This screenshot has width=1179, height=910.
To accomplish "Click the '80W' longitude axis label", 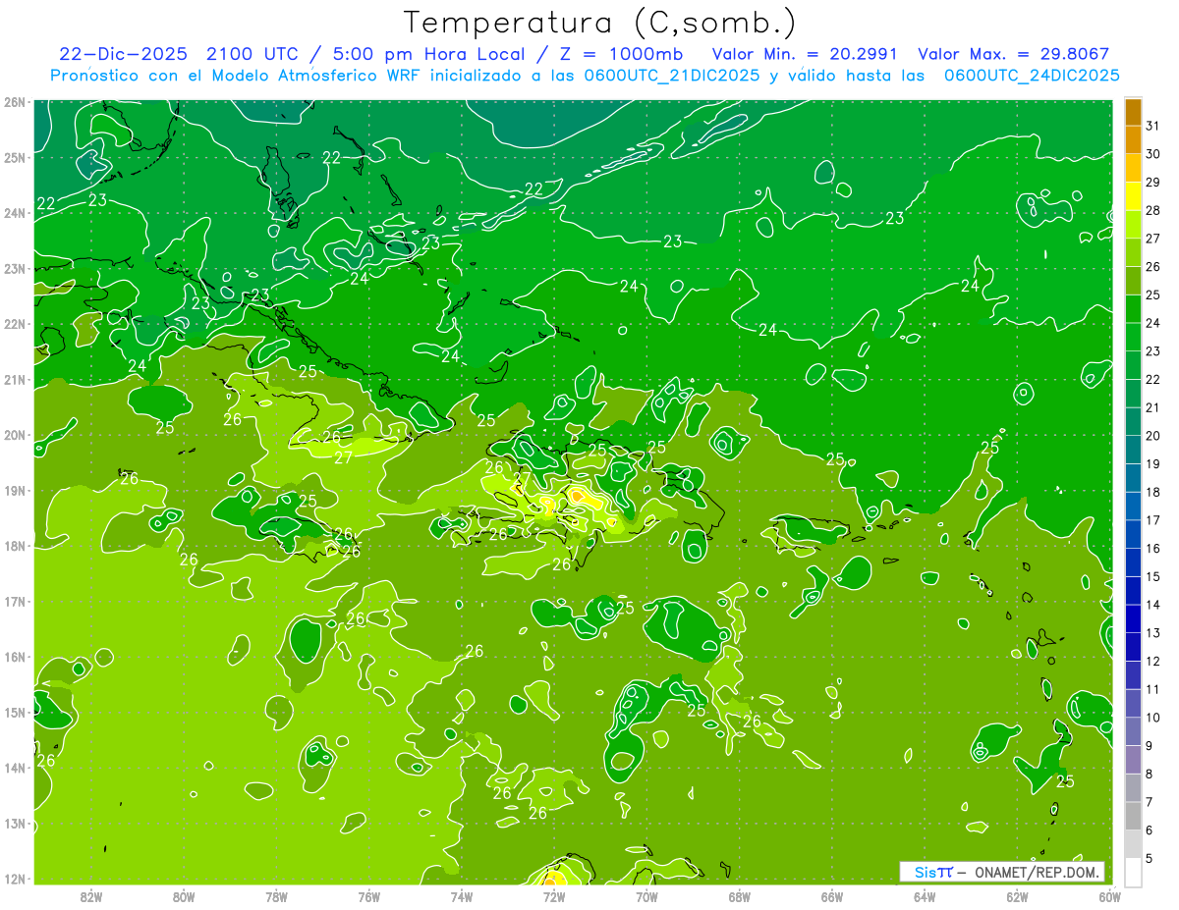I will (184, 896).
